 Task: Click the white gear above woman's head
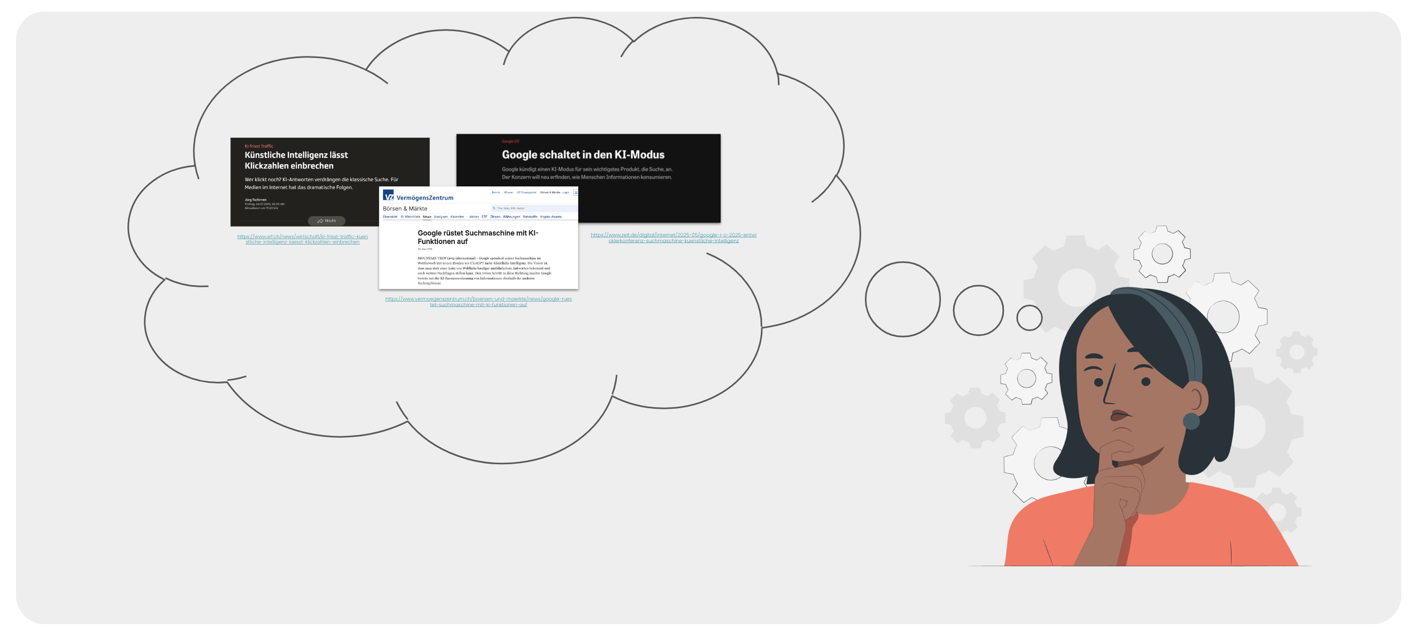(x=1161, y=254)
